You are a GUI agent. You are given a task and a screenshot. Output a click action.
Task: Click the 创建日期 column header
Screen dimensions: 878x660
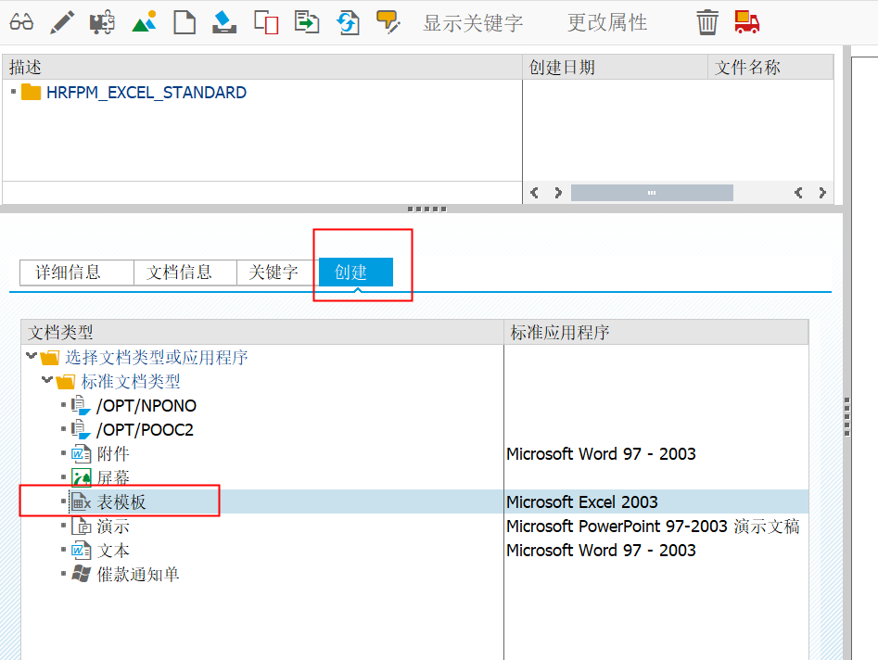click(x=615, y=67)
